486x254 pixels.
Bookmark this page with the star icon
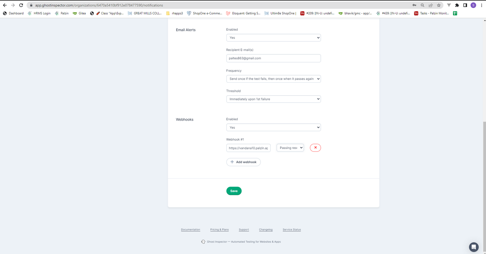(439, 5)
